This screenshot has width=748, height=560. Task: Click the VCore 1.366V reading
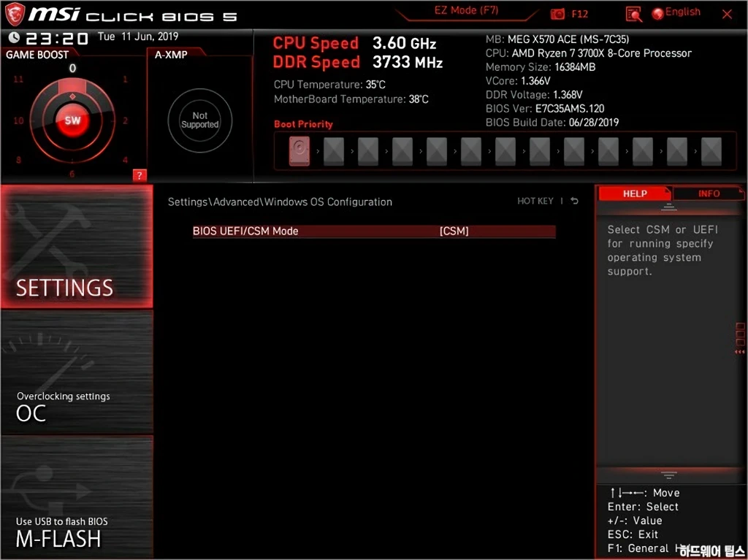pyautogui.click(x=518, y=80)
